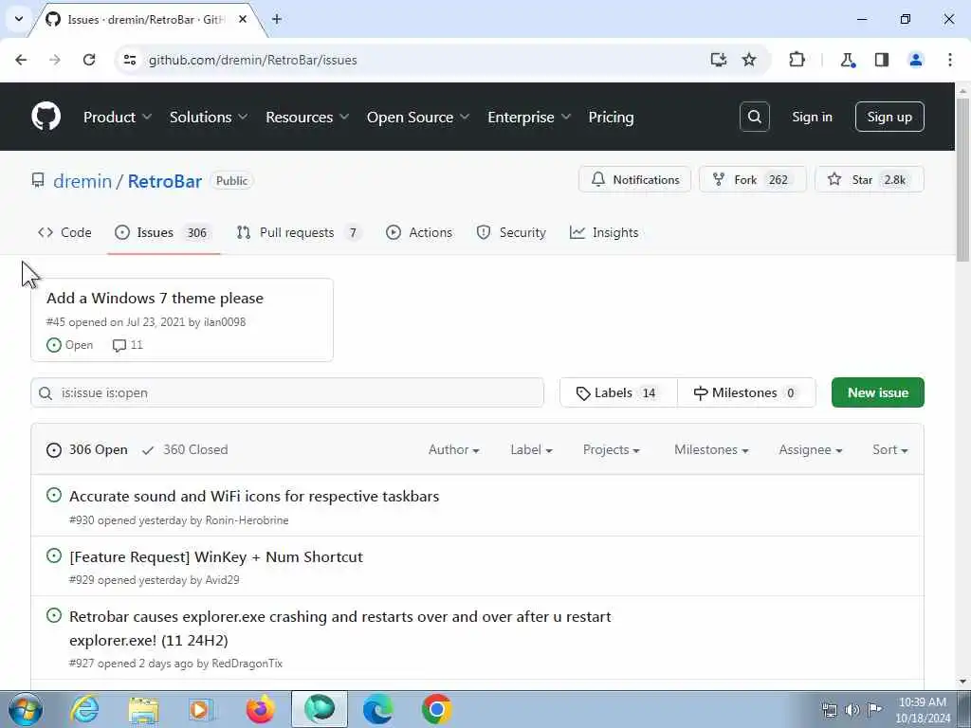Click Sign in
The width and height of the screenshot is (971, 728).
[x=812, y=117]
